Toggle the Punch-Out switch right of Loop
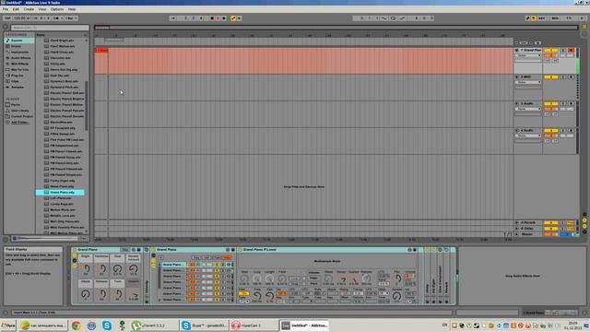 402,18
